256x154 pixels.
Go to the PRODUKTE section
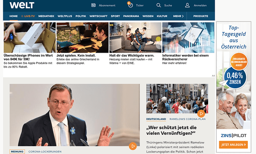pyautogui.click(x=201, y=16)
